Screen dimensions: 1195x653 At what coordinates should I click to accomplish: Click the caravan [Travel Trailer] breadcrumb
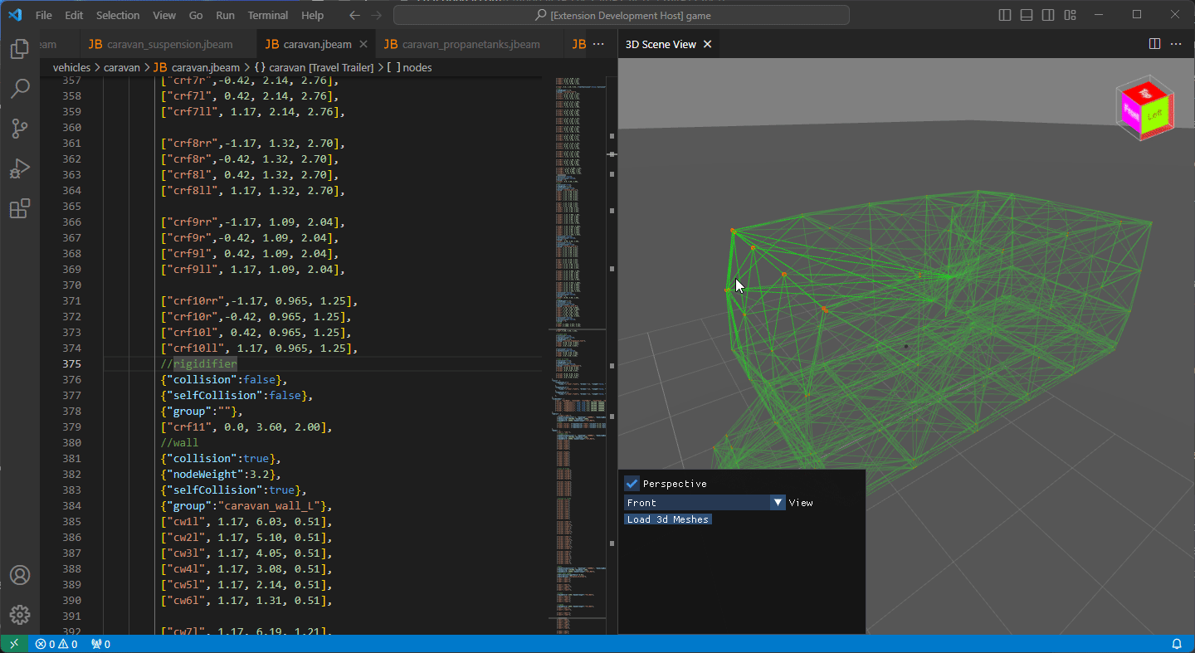[314, 67]
